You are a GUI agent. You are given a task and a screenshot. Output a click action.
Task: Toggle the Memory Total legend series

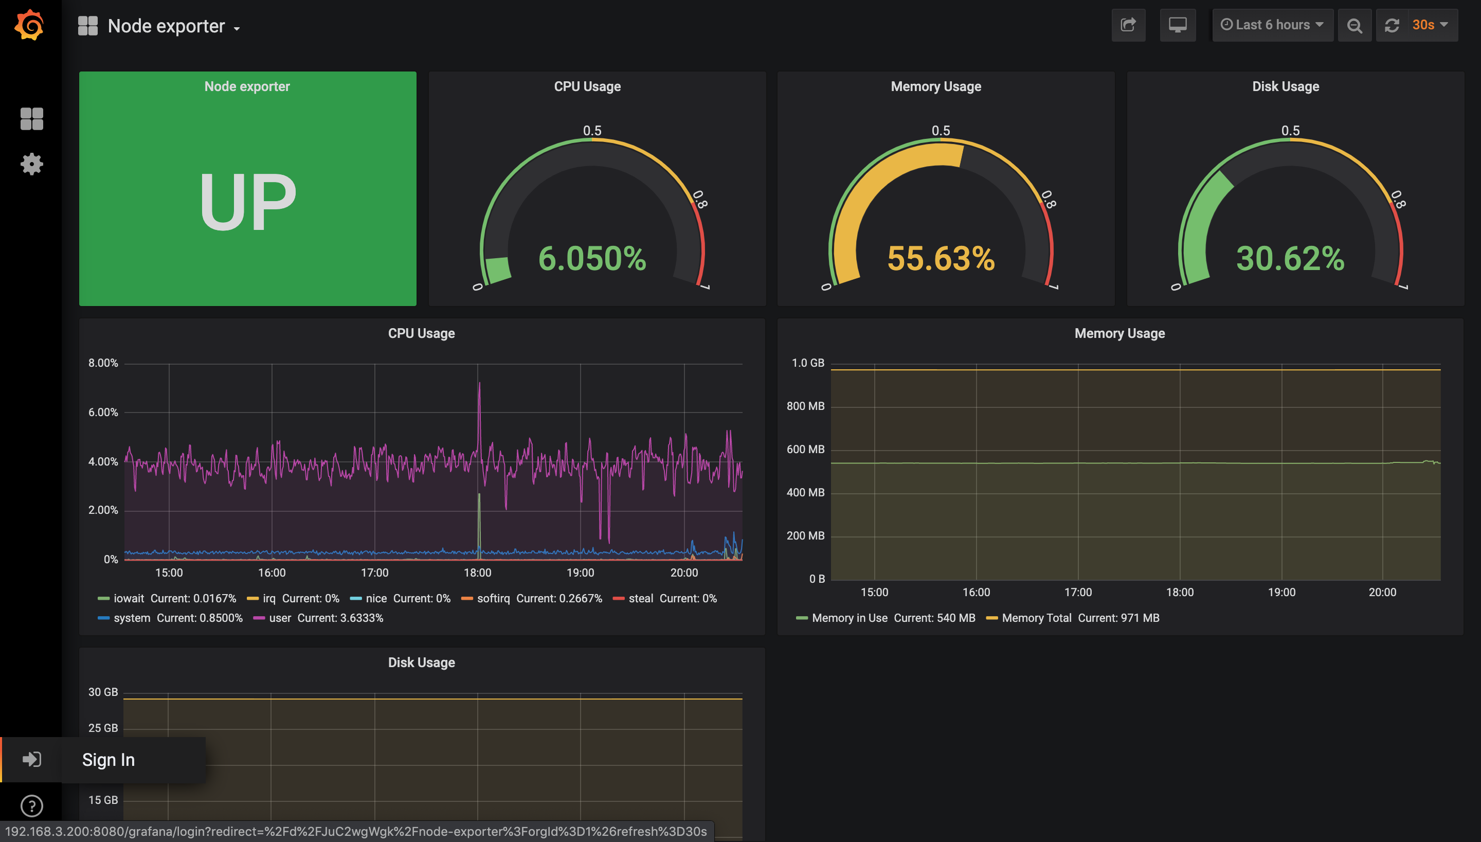1037,618
